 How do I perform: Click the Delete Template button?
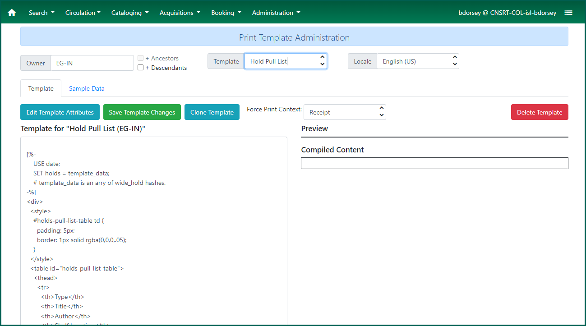pos(540,112)
